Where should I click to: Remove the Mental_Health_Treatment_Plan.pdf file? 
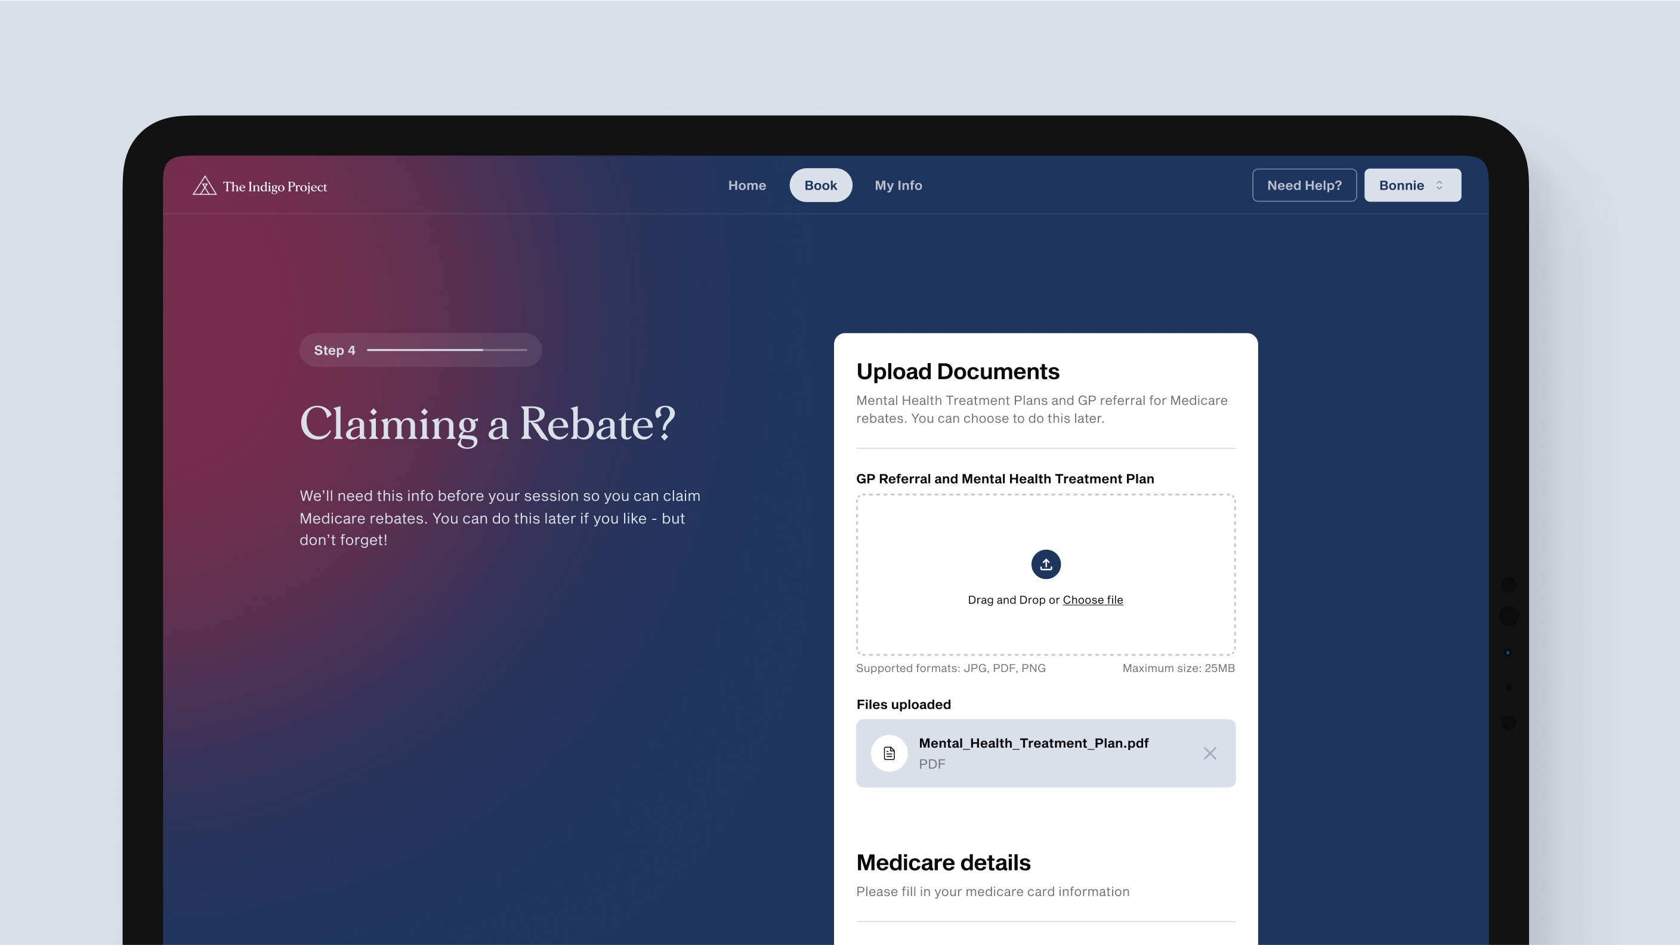tap(1210, 754)
